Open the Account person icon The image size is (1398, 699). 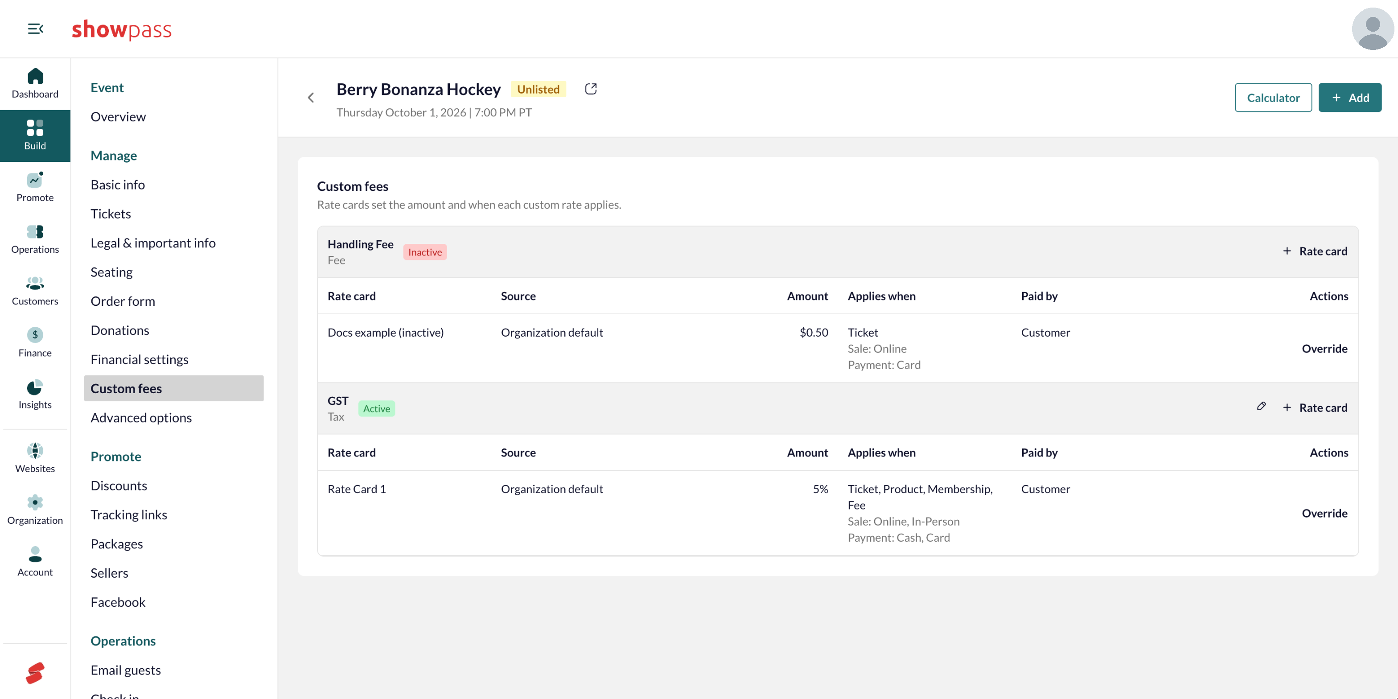click(x=35, y=554)
